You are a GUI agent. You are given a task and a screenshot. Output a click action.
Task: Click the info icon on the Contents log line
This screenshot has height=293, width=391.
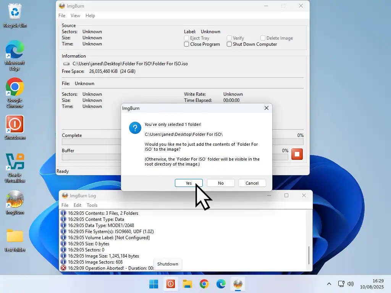tap(63, 213)
